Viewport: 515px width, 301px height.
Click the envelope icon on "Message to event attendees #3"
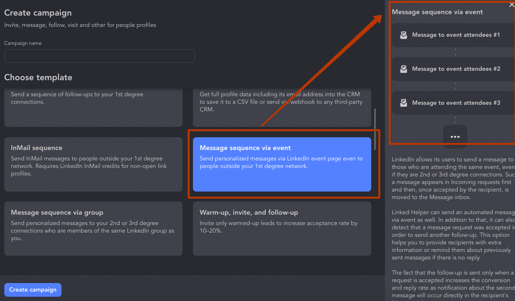[403, 103]
